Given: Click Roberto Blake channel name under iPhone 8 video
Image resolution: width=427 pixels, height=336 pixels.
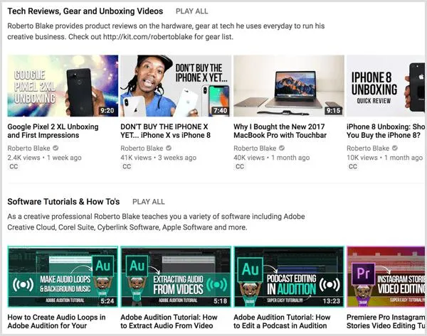Looking at the screenshot, I should click(368, 148).
